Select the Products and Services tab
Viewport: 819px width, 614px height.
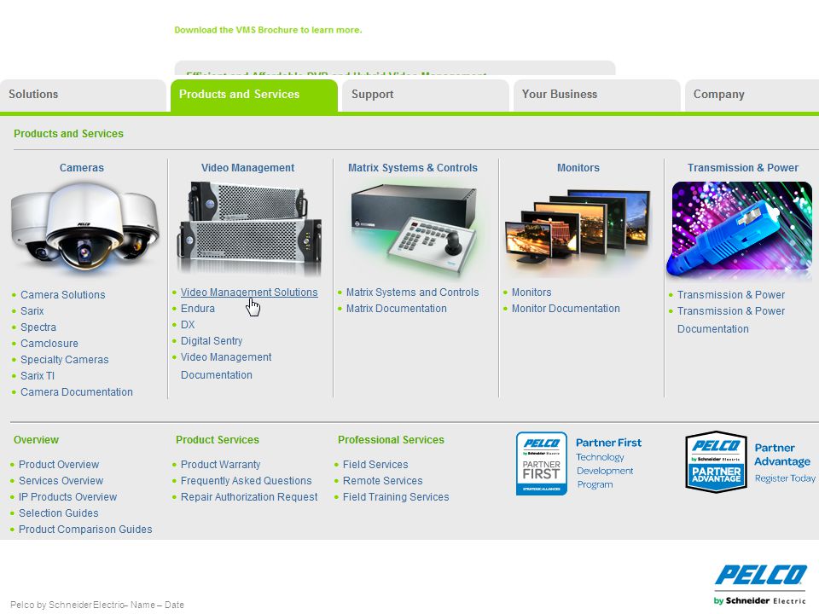254,95
